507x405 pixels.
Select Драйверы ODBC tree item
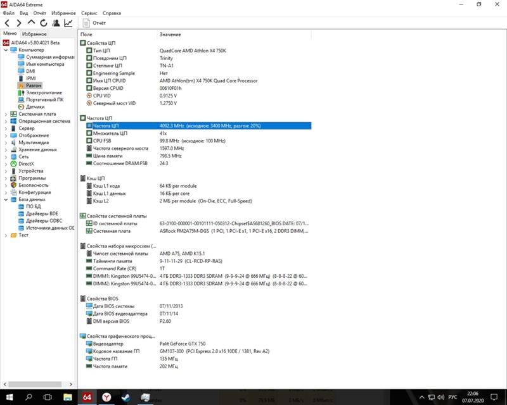(x=40, y=221)
